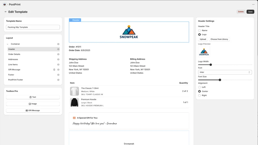Click the Font Size slider handle
Screen dimensions: 258x145
point(220,80)
